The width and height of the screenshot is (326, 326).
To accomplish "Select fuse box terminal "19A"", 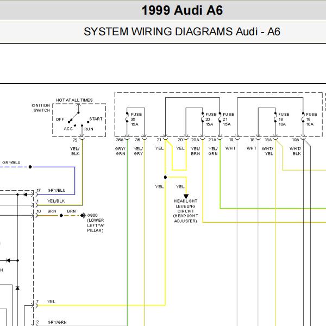I will click(296, 140).
